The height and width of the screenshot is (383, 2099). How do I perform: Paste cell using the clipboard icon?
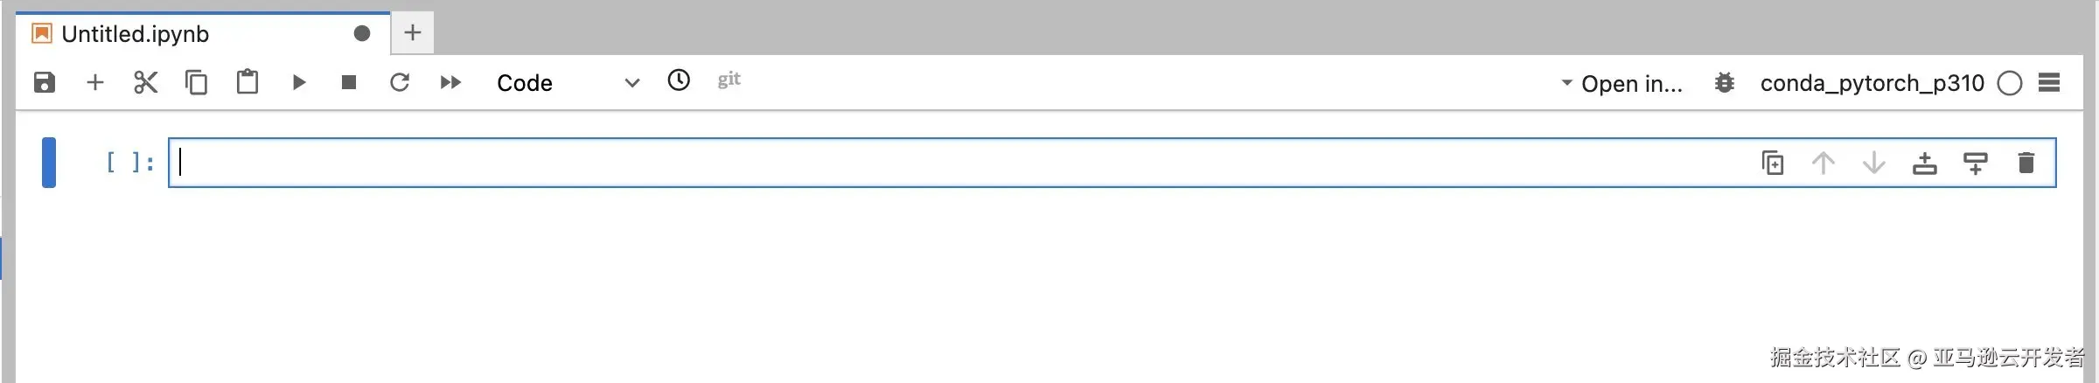(x=248, y=82)
